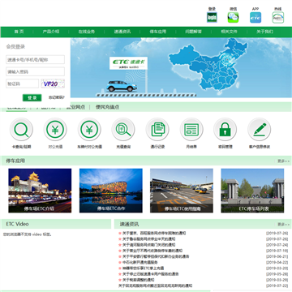Open the customer info edit pencil icon

[x=260, y=130]
